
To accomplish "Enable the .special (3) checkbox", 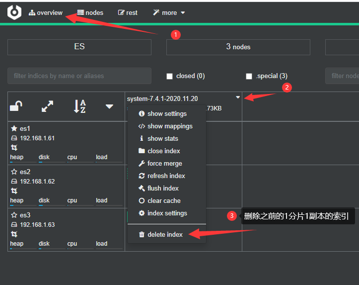I will 249,76.
